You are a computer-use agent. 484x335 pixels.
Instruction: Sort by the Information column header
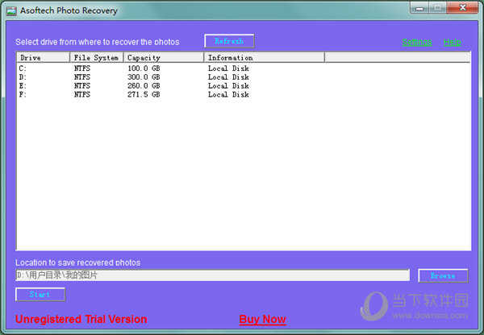pos(265,57)
